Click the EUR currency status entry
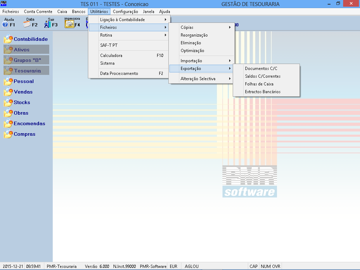 click(x=174, y=266)
